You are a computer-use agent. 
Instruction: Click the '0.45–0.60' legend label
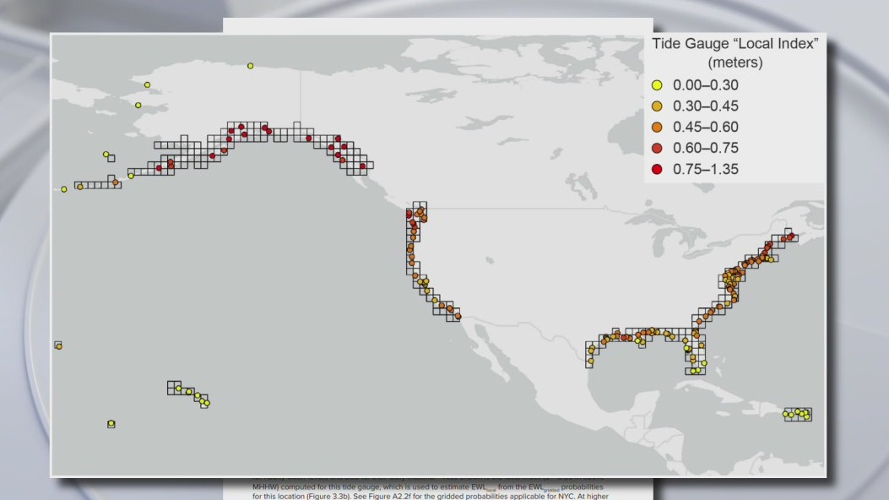click(705, 128)
